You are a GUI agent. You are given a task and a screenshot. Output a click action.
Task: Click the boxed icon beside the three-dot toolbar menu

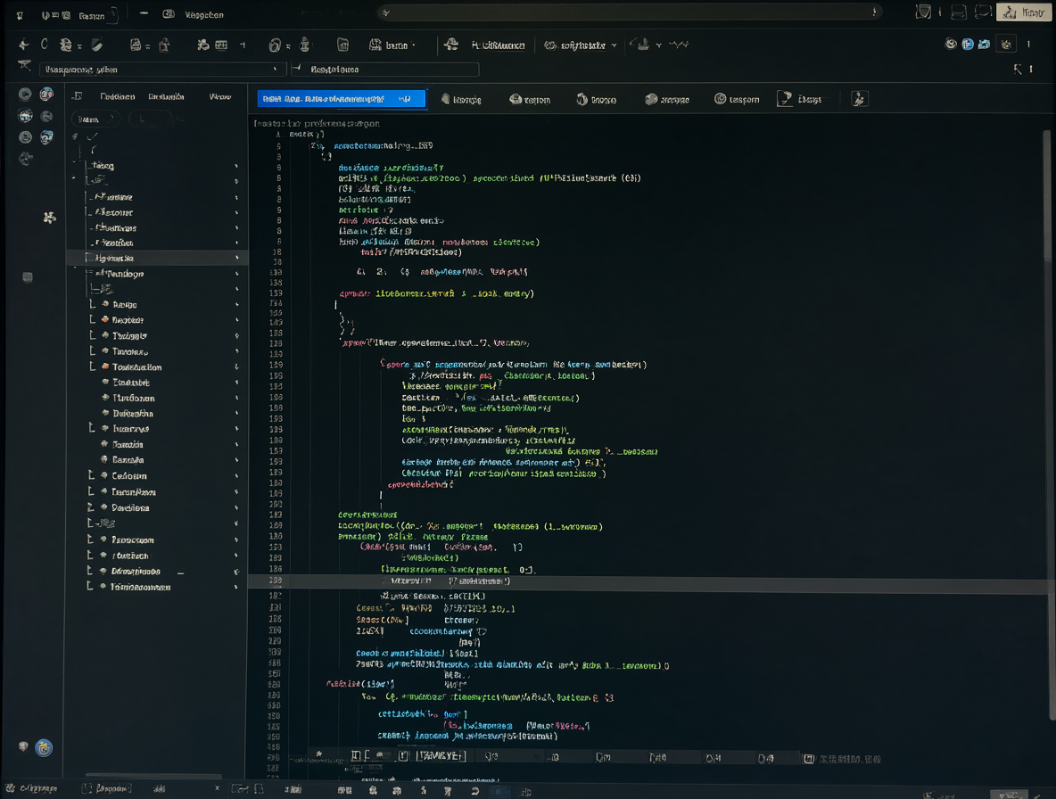coord(1006,45)
